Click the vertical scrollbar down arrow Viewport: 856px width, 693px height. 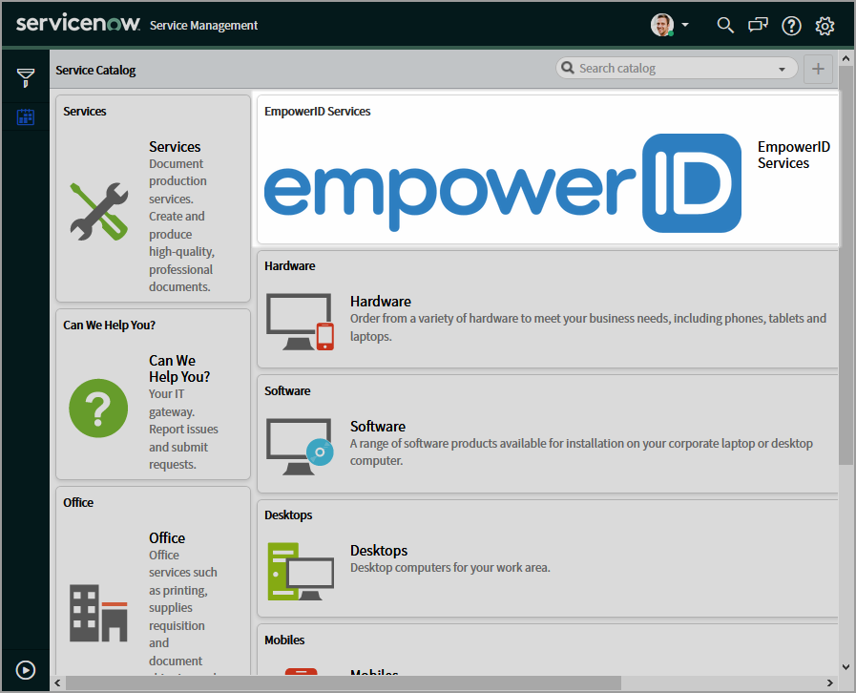tap(846, 666)
